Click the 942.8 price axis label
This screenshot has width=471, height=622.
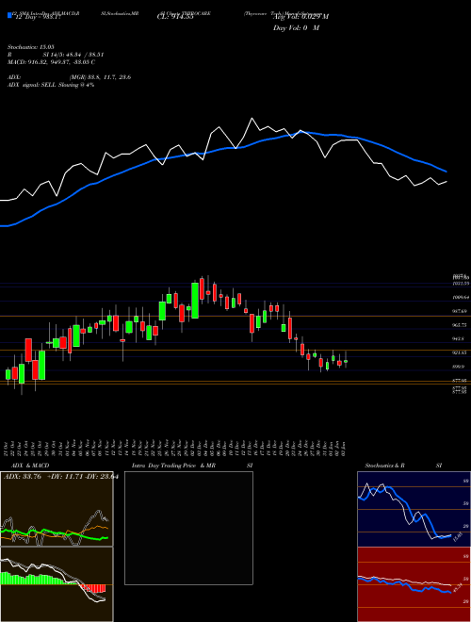(x=460, y=338)
